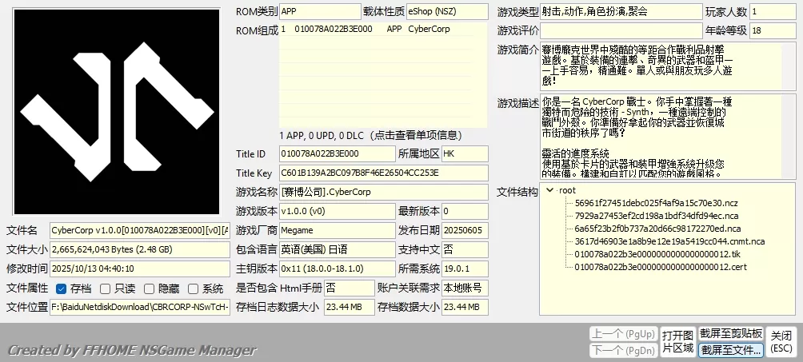Click the 截屏至剪贴板 button

pyautogui.click(x=731, y=334)
